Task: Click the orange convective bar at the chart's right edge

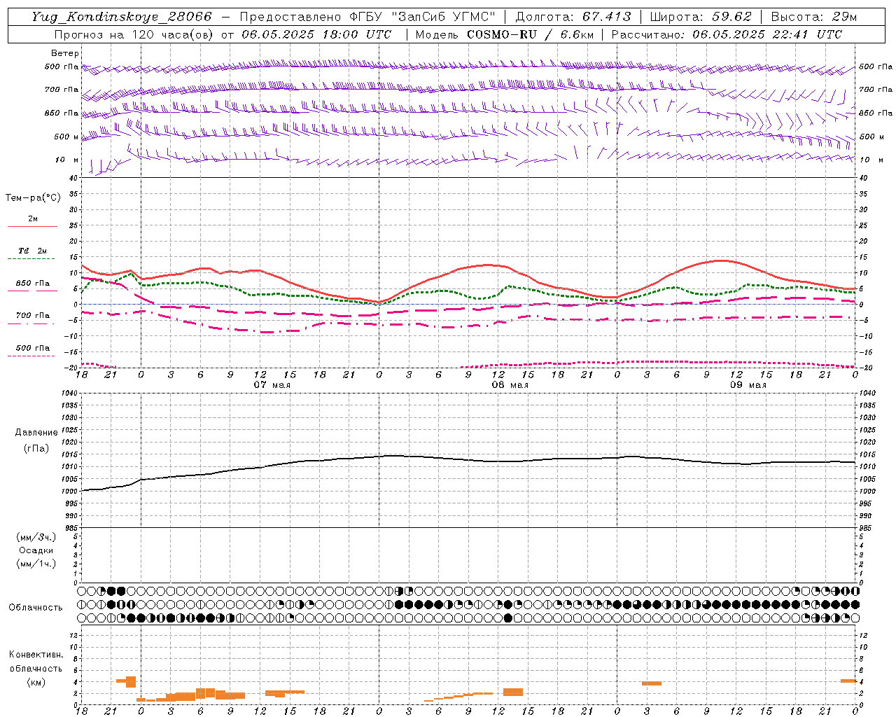Action: coord(848,681)
